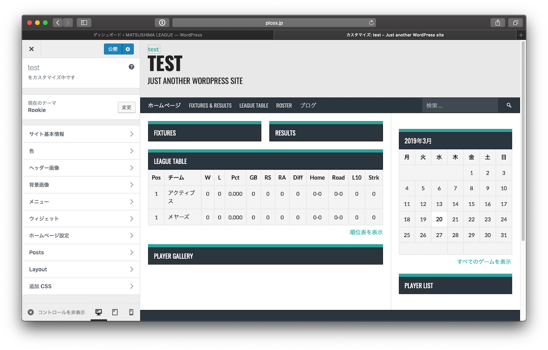Open ROSTER nav item
The height and width of the screenshot is (350, 548).
tap(284, 105)
